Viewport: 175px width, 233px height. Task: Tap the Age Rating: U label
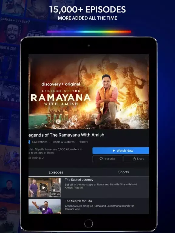click(x=36, y=158)
